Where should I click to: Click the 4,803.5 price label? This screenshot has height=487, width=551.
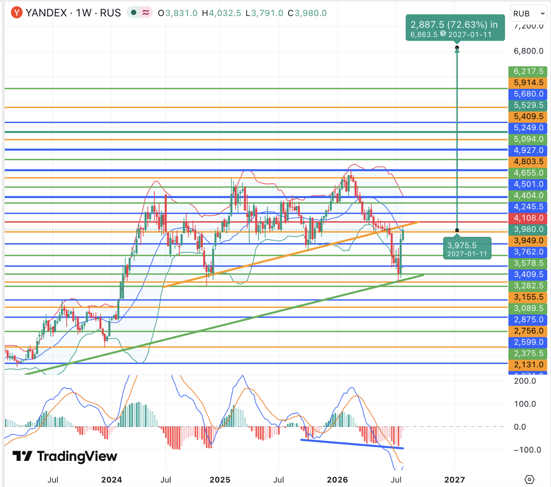pos(528,162)
